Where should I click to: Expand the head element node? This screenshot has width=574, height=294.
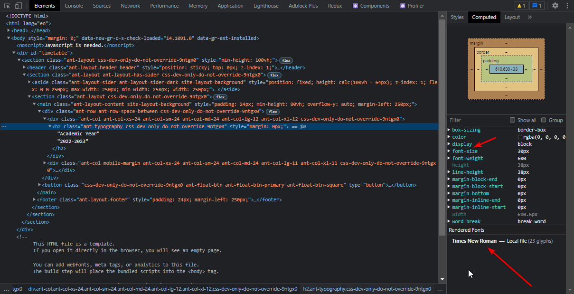(9, 31)
